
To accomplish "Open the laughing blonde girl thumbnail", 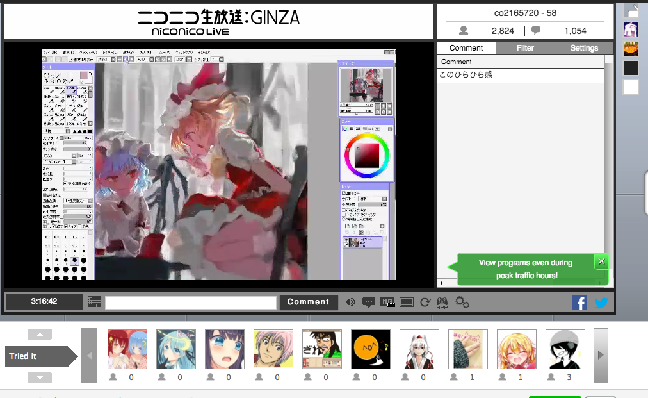I will pyautogui.click(x=517, y=349).
